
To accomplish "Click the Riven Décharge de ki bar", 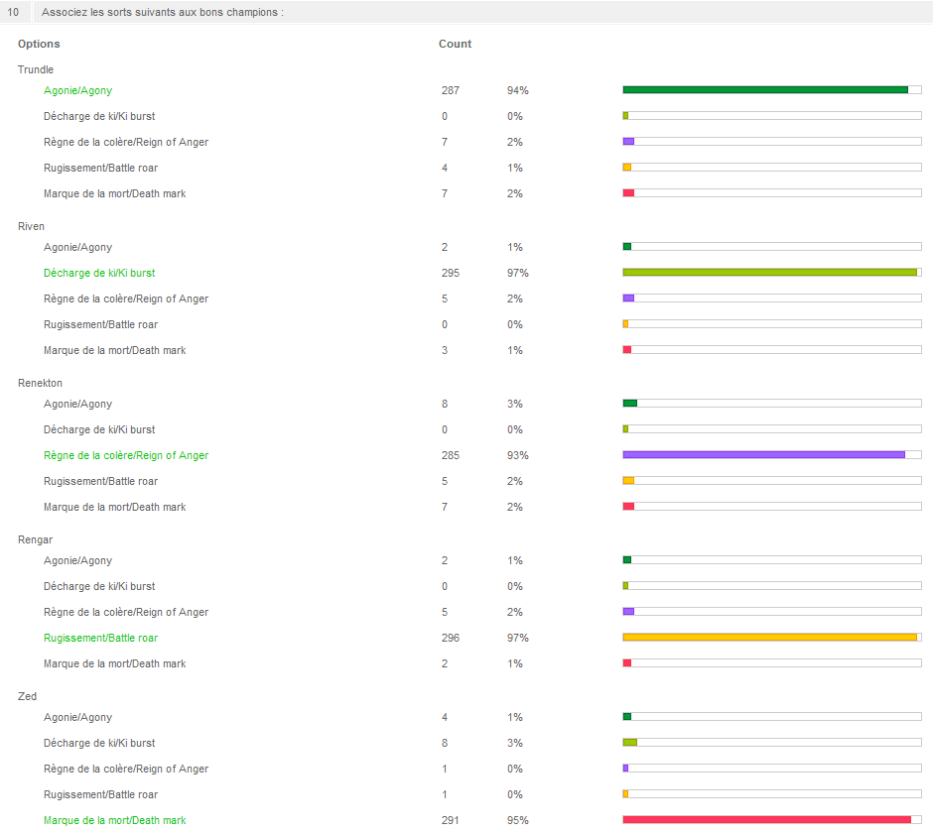I will point(770,273).
